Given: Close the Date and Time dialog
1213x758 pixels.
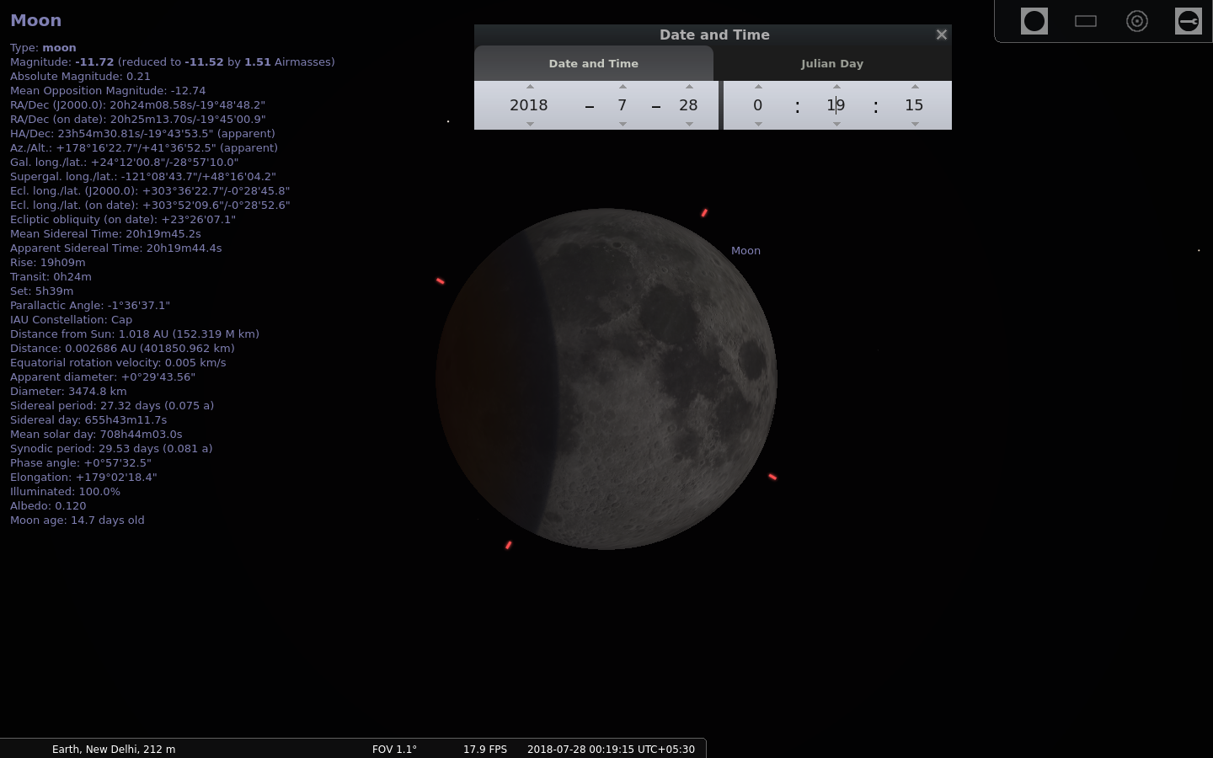Looking at the screenshot, I should (x=941, y=35).
